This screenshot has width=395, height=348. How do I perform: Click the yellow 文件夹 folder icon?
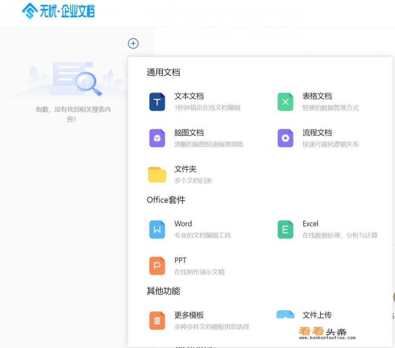[157, 175]
